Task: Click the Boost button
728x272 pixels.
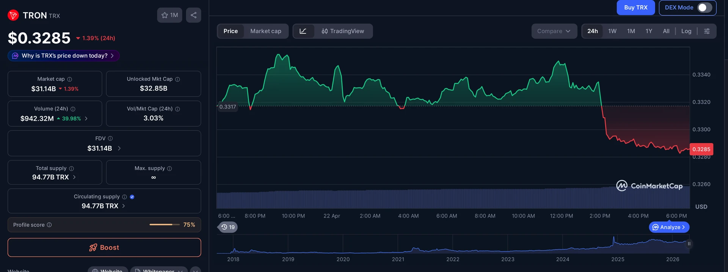Action: pyautogui.click(x=104, y=247)
